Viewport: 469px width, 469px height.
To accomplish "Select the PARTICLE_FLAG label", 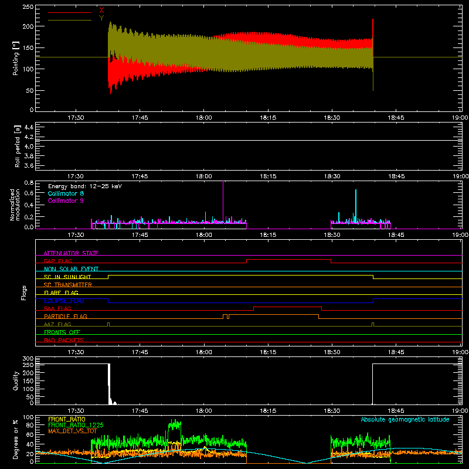I will tap(66, 316).
